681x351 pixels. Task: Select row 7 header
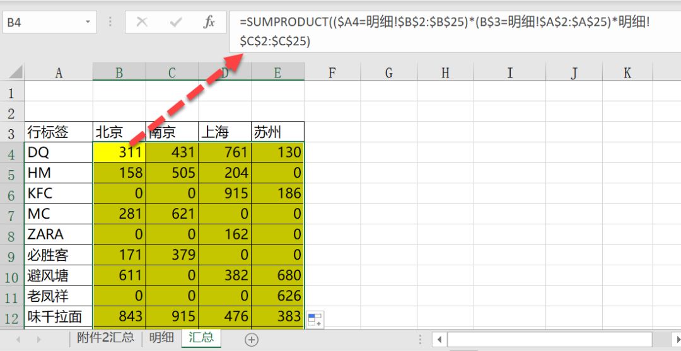click(12, 214)
